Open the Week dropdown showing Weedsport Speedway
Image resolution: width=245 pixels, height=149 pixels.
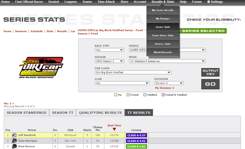click(167, 61)
